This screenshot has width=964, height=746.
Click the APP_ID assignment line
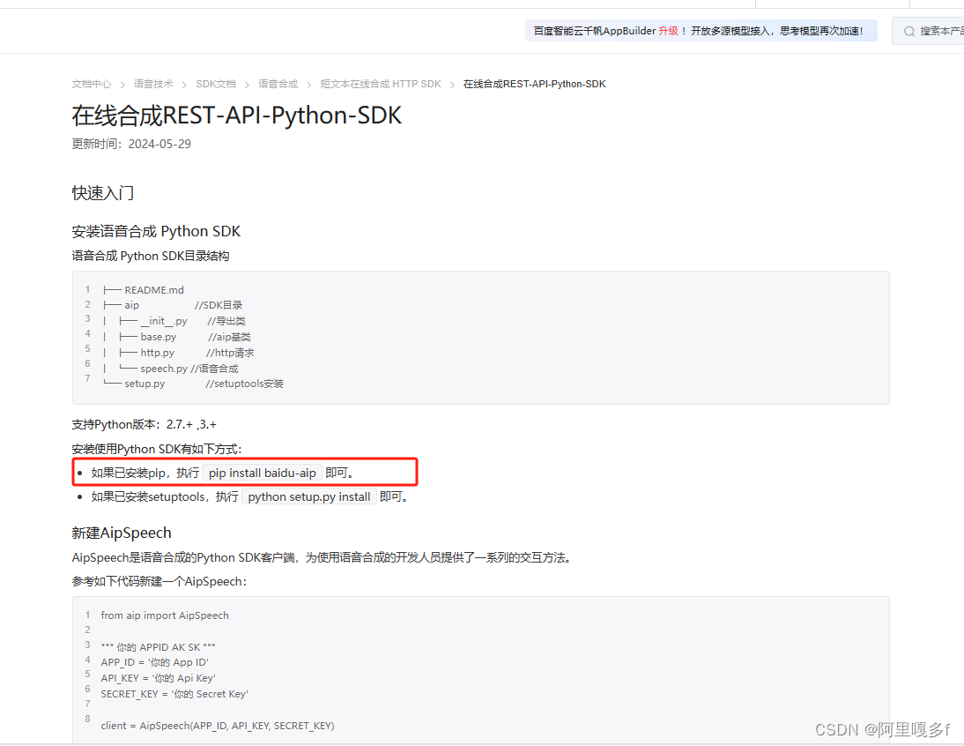(154, 662)
